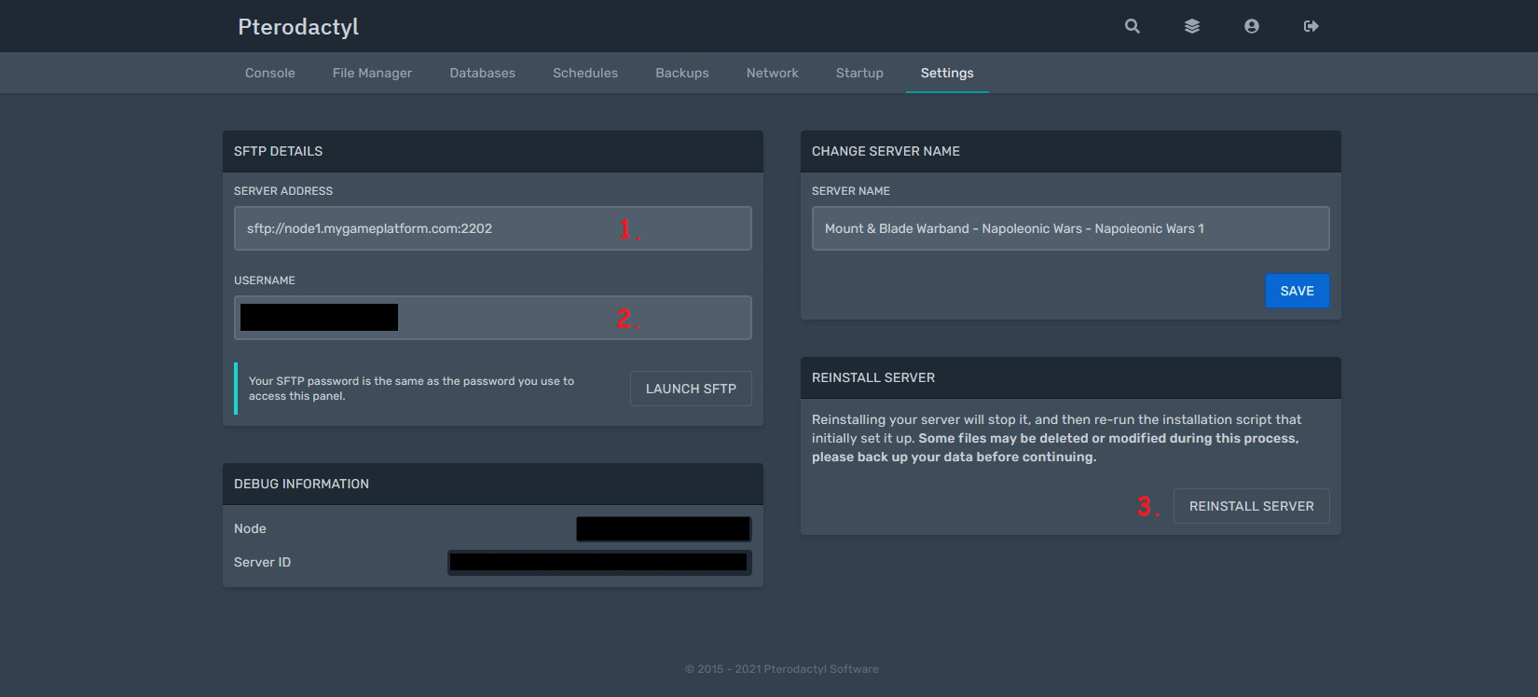Screen dimensions: 1538x697
Task: Click the sign out icon
Action: point(1311,26)
